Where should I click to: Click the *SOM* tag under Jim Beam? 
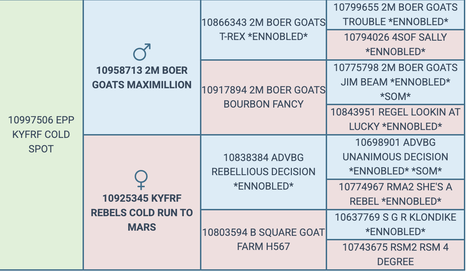click(x=395, y=97)
